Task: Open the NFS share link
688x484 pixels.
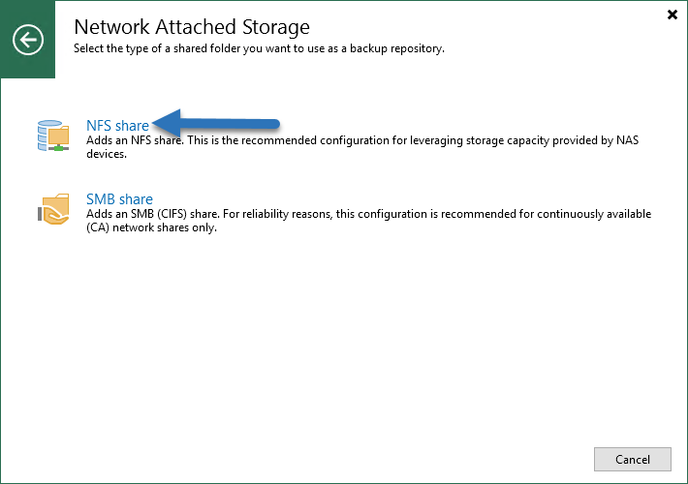Action: 117,126
